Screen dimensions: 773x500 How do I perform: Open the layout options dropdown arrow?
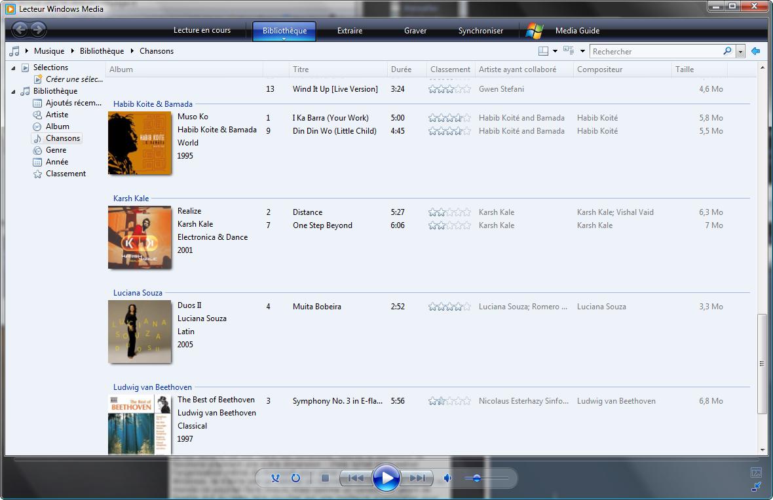tap(555, 51)
